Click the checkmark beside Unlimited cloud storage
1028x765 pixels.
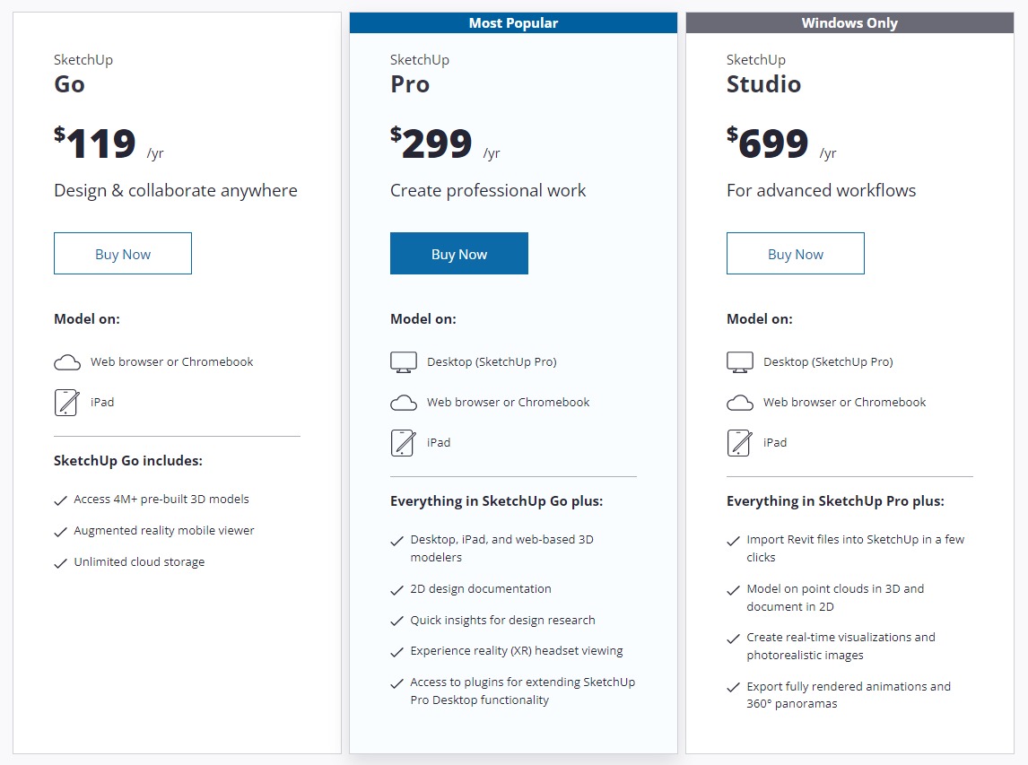[x=60, y=563]
